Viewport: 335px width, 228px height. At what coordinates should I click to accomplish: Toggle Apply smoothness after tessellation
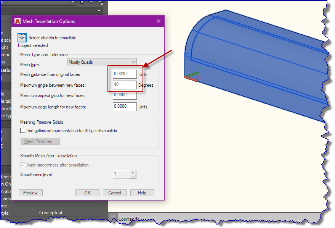coord(23,165)
